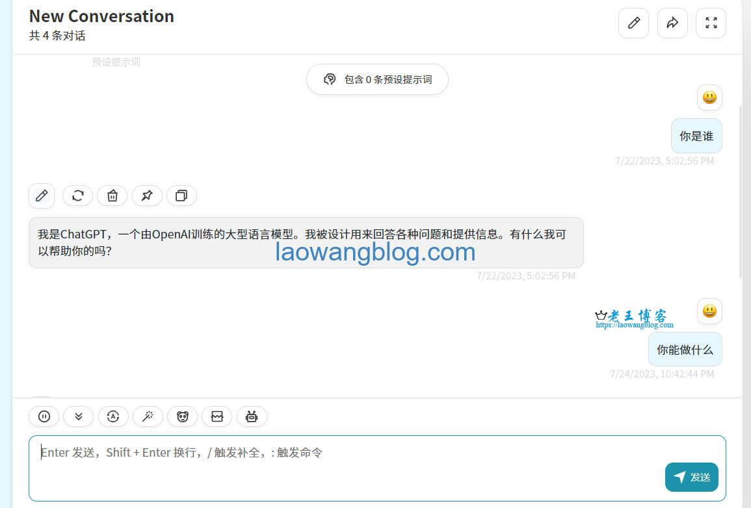
Task: Stop generation with the pause circle icon
Action: [44, 416]
